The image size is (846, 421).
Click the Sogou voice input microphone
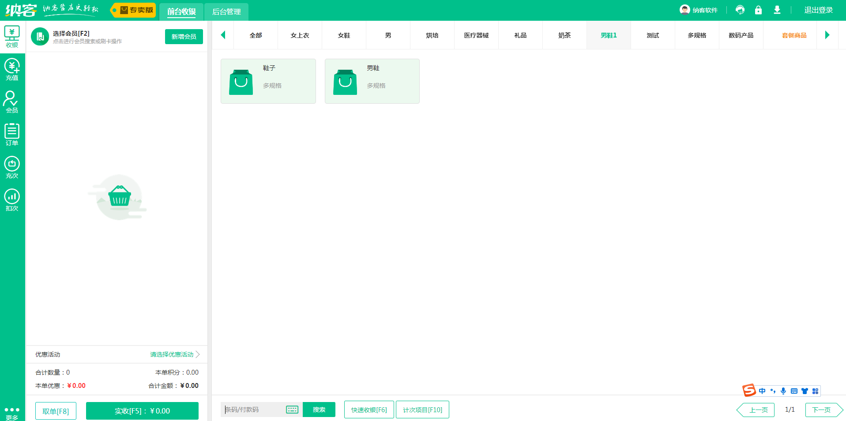pyautogui.click(x=783, y=391)
